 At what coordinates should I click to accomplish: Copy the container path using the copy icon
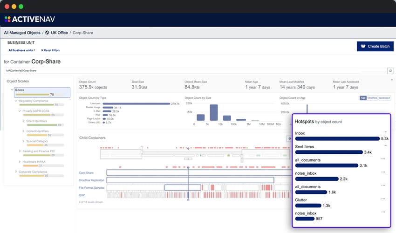389,70
